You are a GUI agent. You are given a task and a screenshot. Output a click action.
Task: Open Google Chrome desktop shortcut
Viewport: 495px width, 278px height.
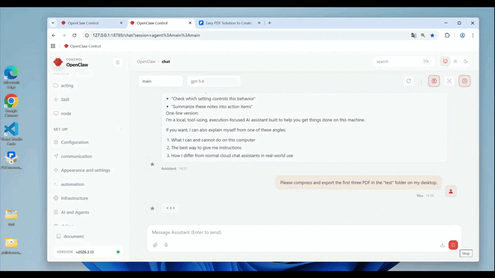(11, 106)
